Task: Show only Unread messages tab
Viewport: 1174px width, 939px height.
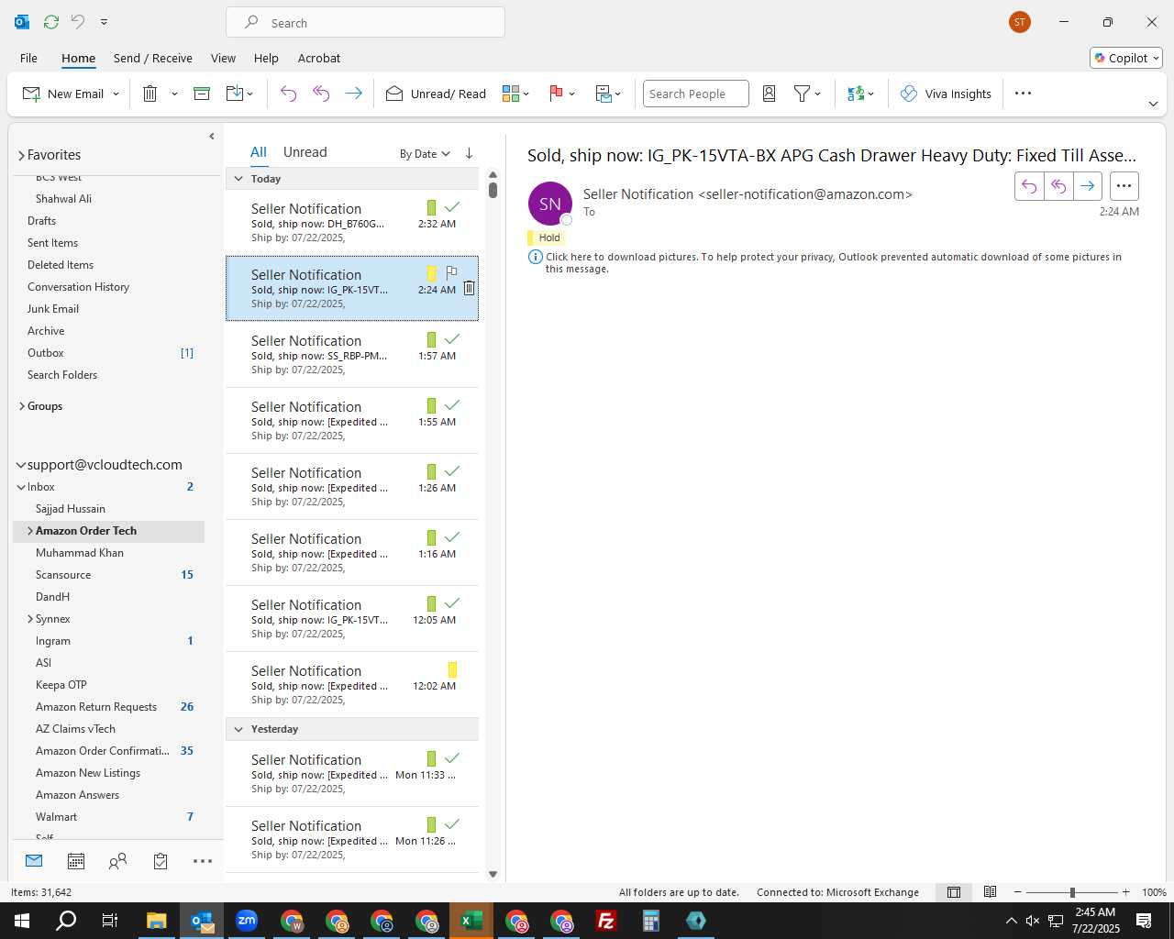Action: tap(305, 152)
